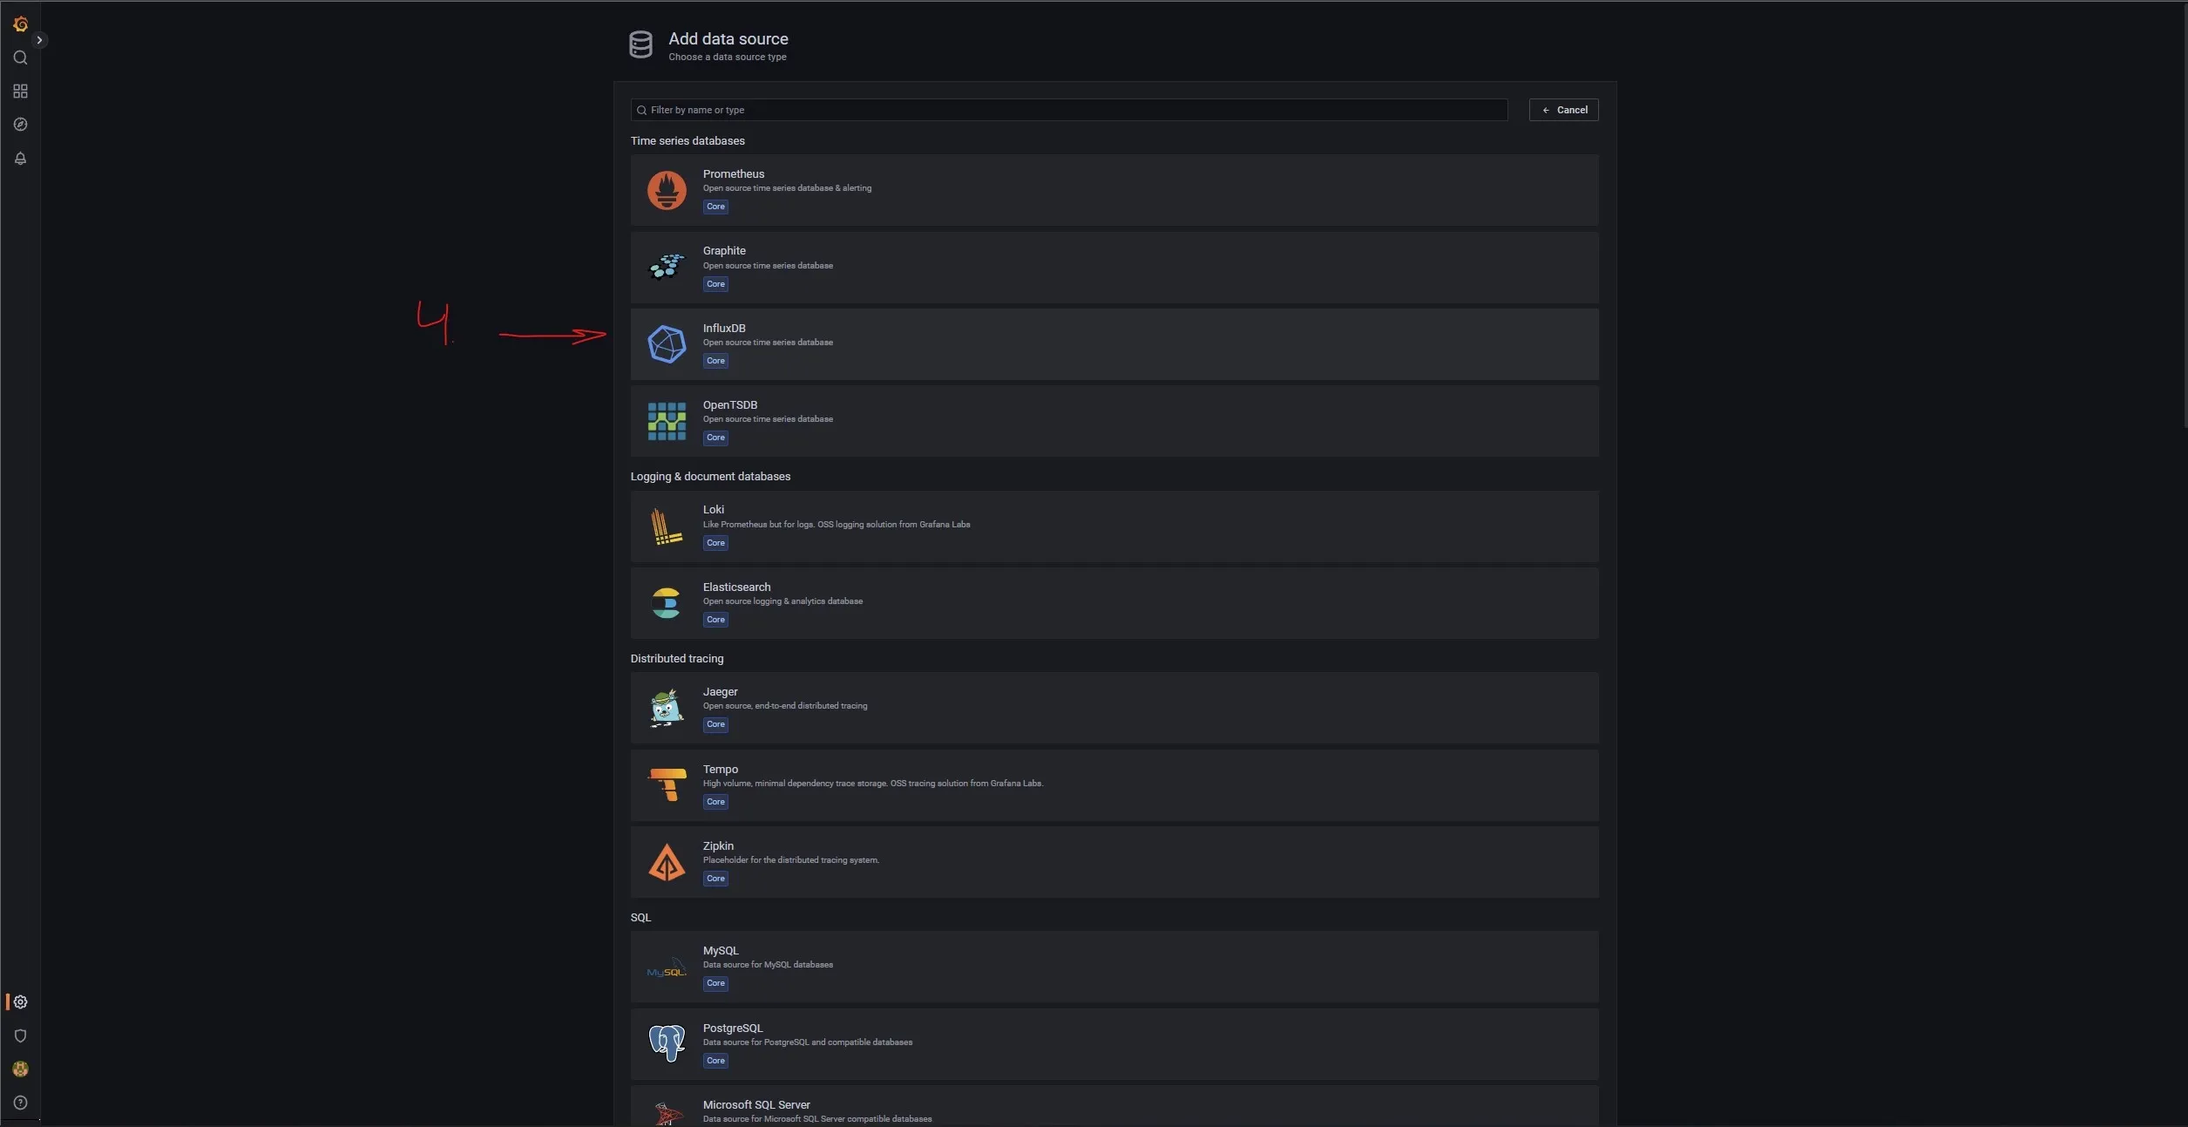Image resolution: width=2188 pixels, height=1127 pixels.
Task: Click Cancel to stop adding data source
Action: [x=1562, y=110]
